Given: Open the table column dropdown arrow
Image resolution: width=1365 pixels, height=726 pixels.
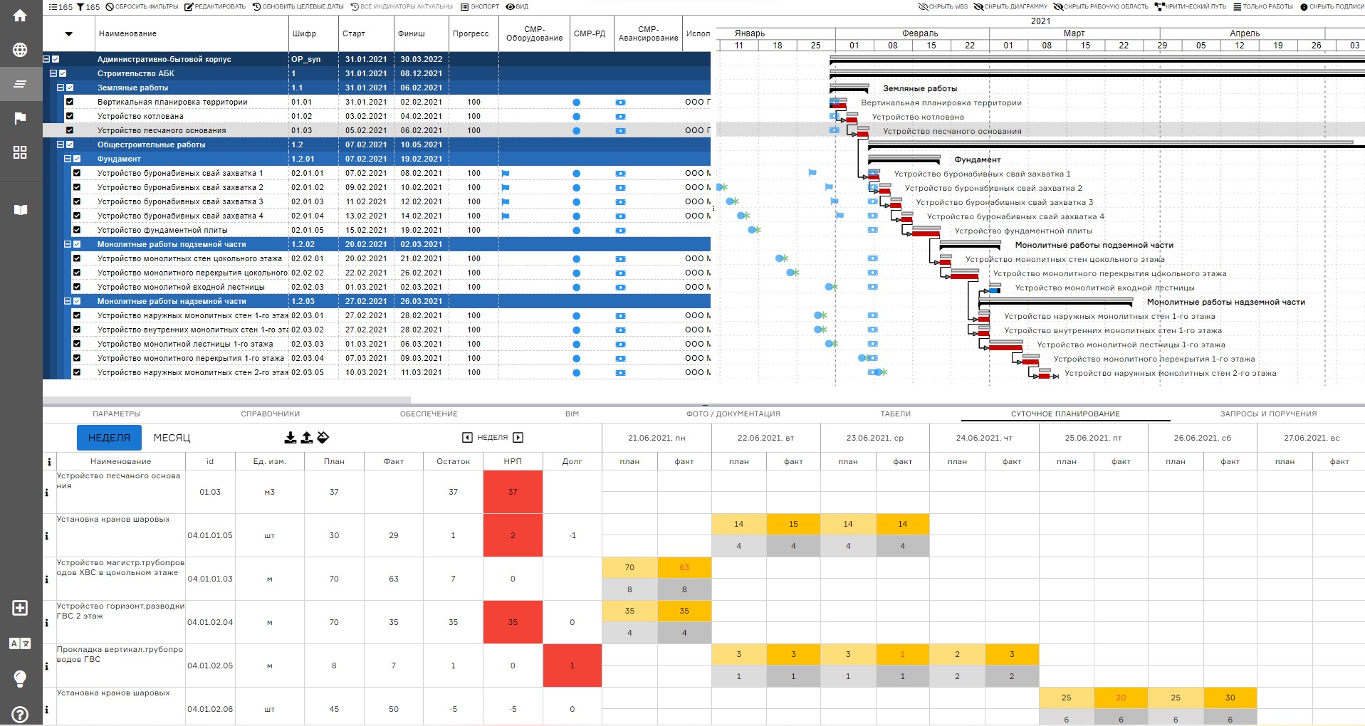Looking at the screenshot, I should (69, 33).
